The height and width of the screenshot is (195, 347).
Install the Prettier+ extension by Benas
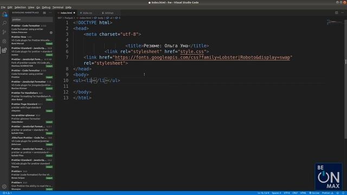coord(49,178)
